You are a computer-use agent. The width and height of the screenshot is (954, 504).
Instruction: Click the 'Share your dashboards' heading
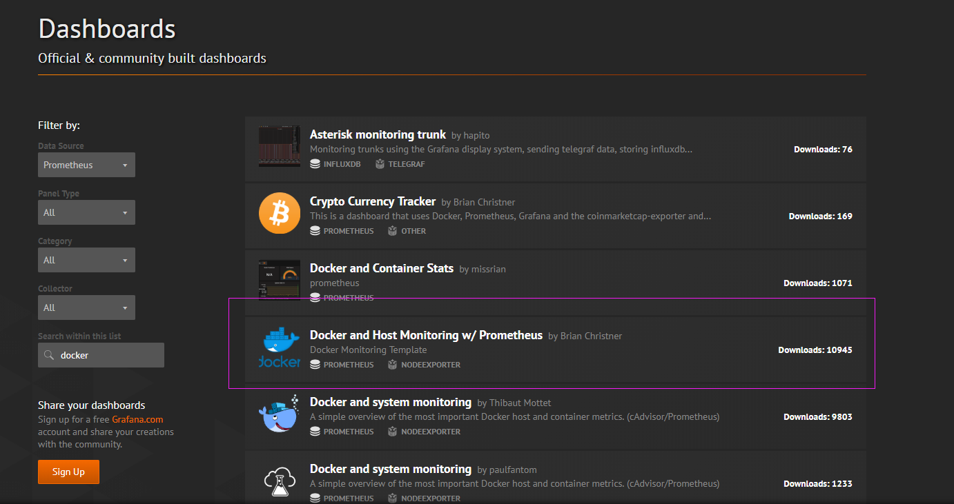[x=92, y=405]
